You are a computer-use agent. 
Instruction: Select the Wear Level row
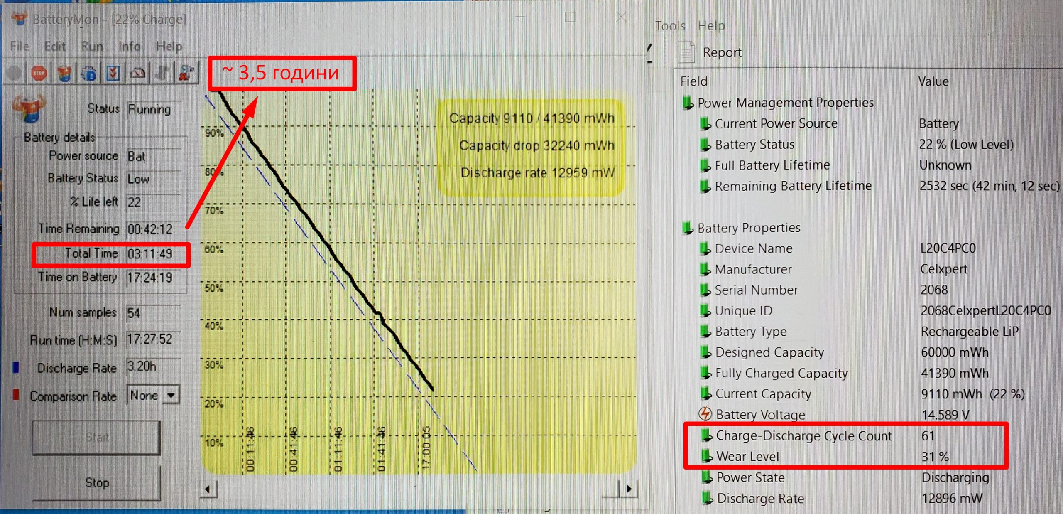coord(747,457)
